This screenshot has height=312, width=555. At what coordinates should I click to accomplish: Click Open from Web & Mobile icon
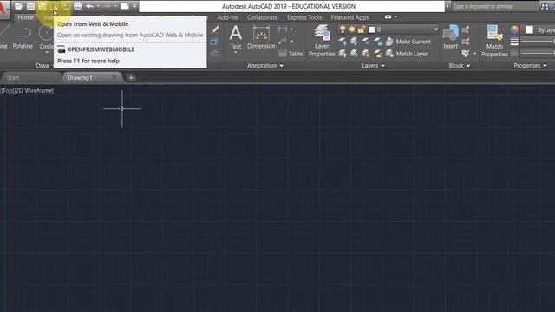tap(54, 6)
